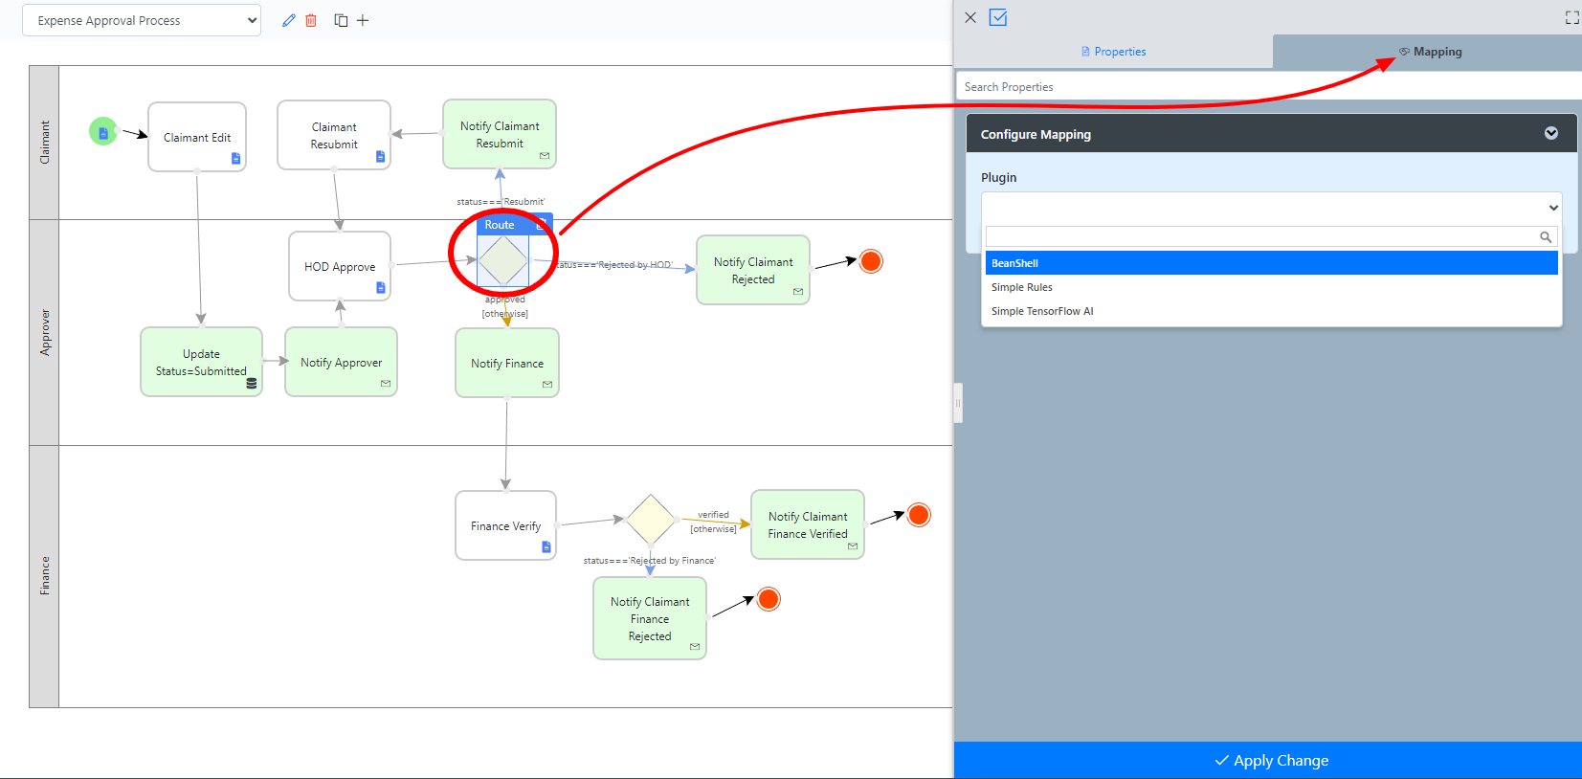Pick Simple TensorFlow AI option
The width and height of the screenshot is (1582, 779).
coord(1042,311)
